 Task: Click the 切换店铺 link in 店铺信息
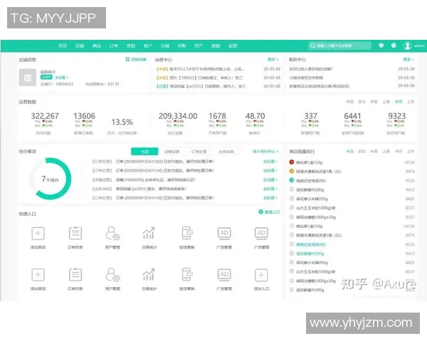[136, 60]
